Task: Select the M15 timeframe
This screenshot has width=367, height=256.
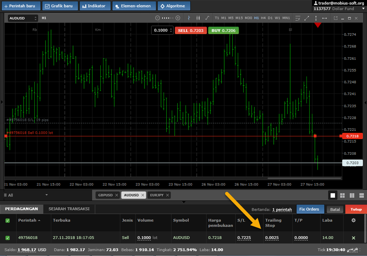Action: 239,18
